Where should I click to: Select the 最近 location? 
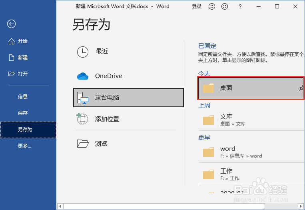point(128,52)
